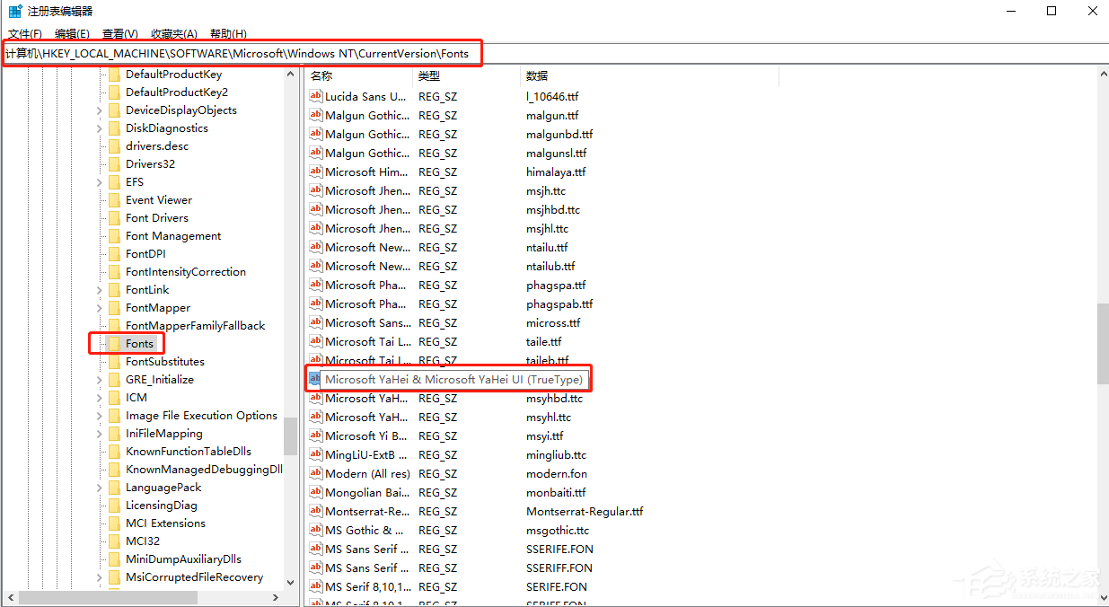Expand the GRE_Initialize key
This screenshot has width=1109, height=607.
tap(98, 379)
